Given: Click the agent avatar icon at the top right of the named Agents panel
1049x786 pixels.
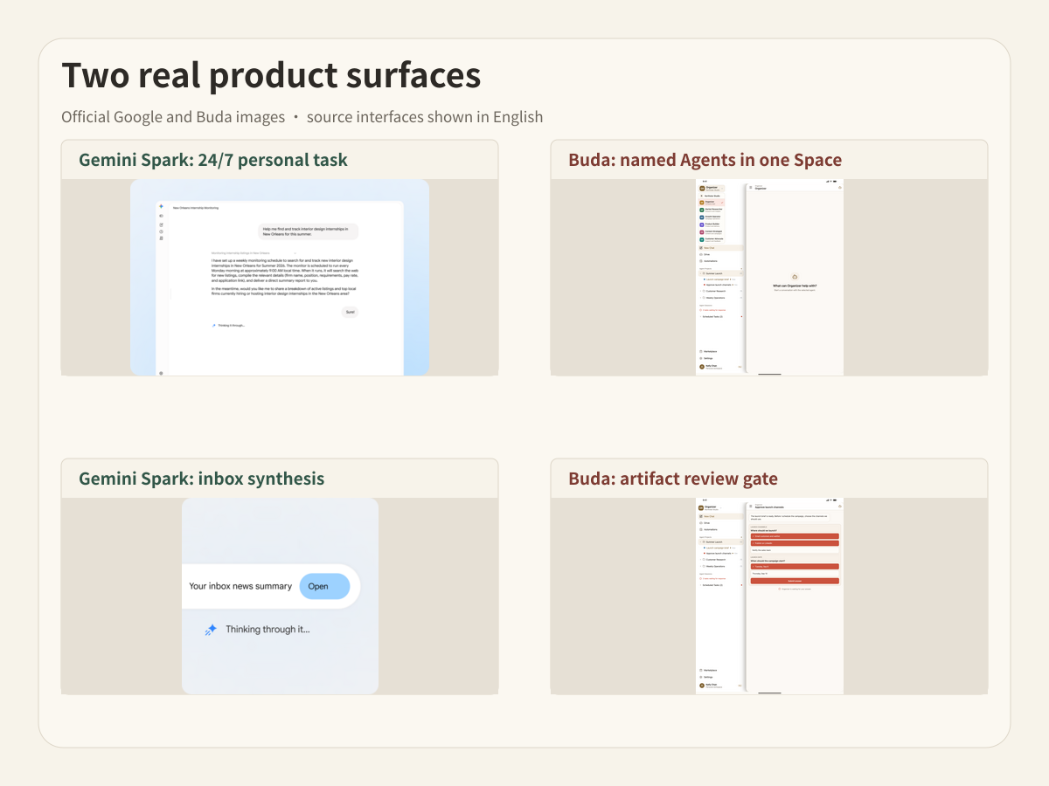Looking at the screenshot, I should 840,188.
